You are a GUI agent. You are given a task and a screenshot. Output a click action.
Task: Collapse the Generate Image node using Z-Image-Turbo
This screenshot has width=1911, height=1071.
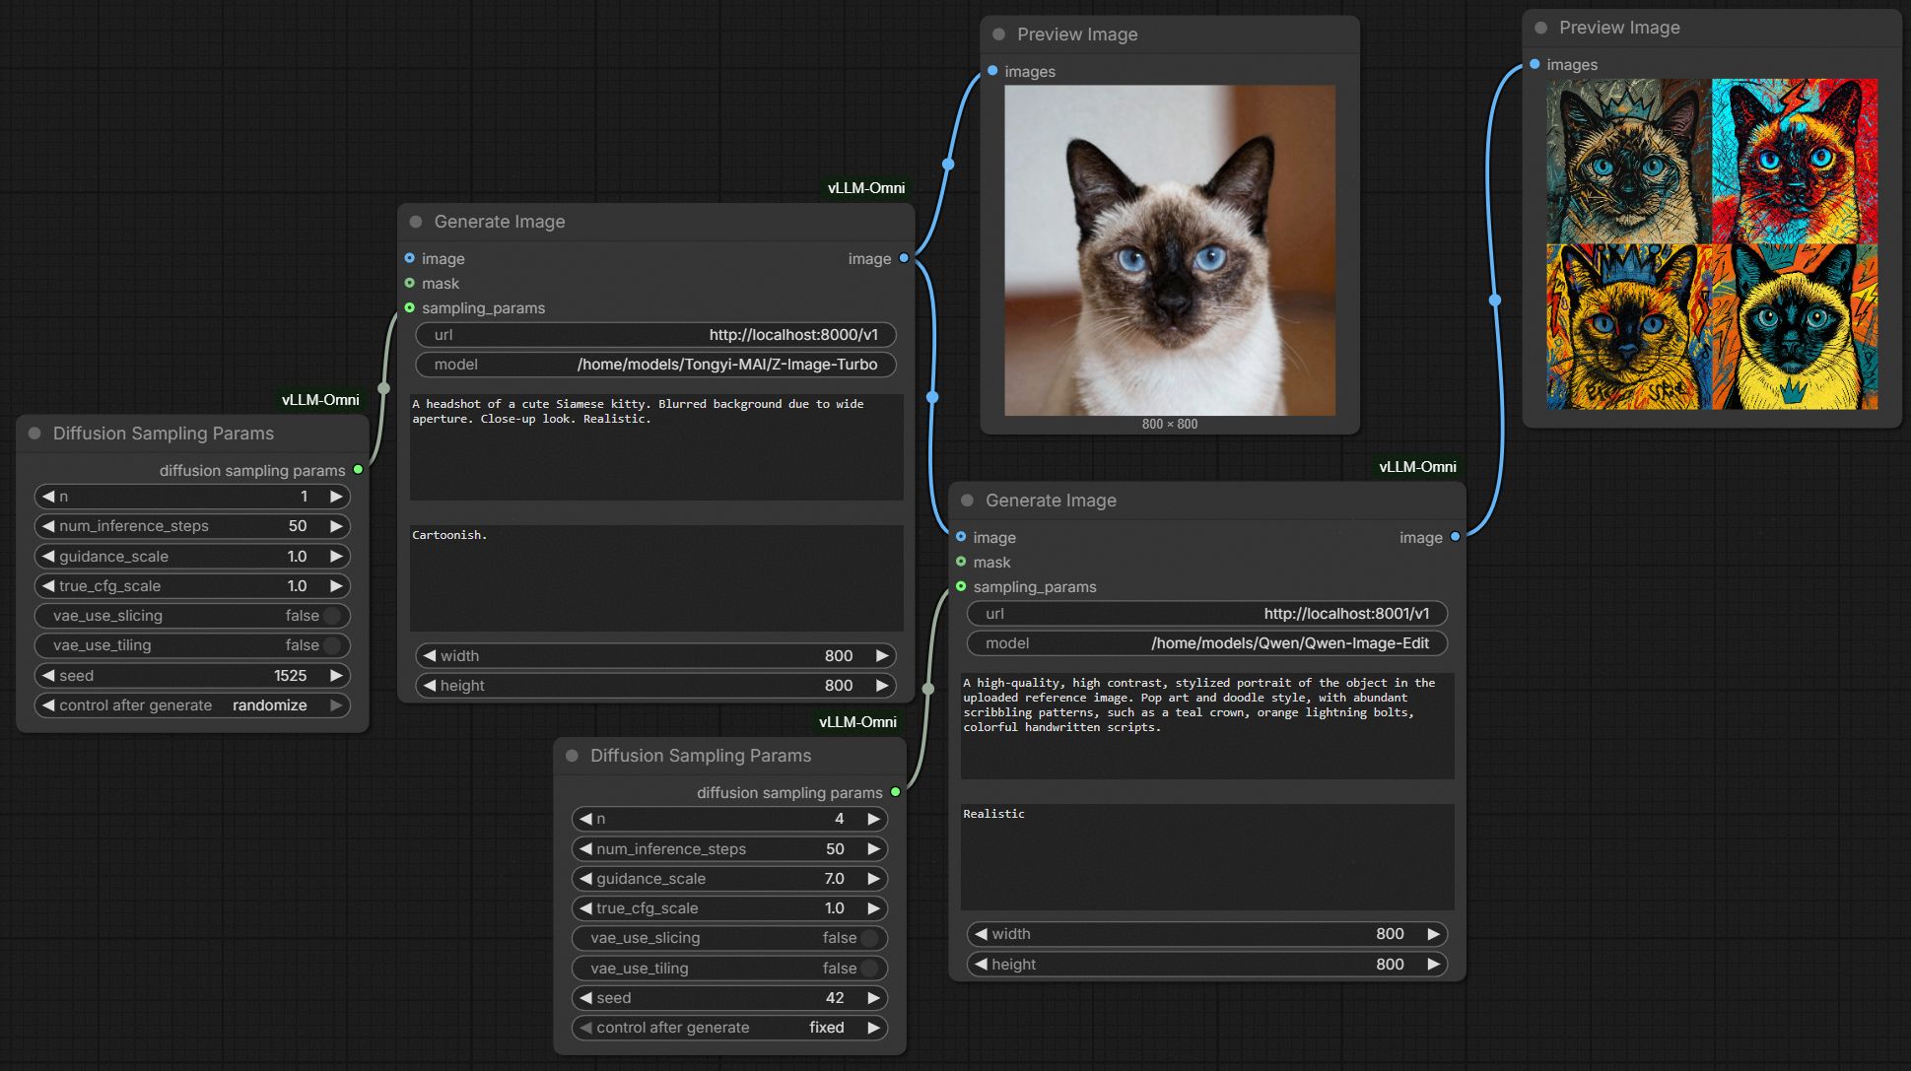416,222
